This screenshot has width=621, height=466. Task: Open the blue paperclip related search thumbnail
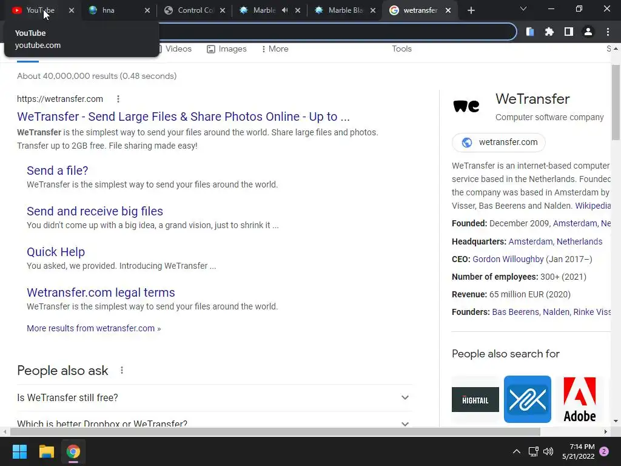click(528, 399)
